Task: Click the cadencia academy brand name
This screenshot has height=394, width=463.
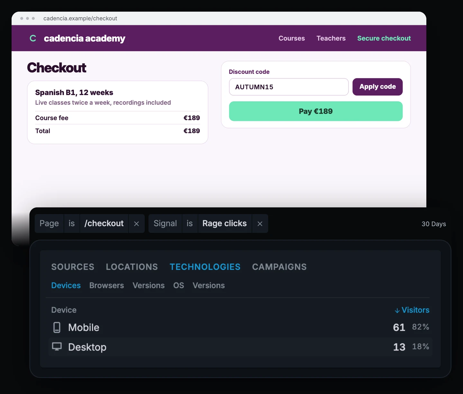Action: [x=85, y=39]
